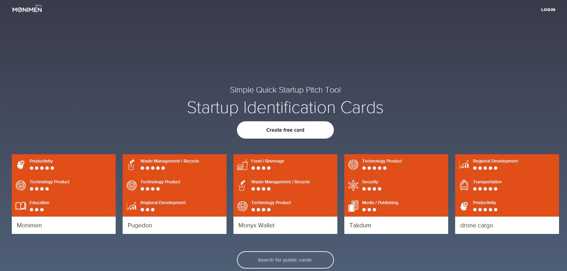Image resolution: width=567 pixels, height=271 pixels.
Task: Click the Waste Management icon on Pugedon card
Action: coord(131,165)
